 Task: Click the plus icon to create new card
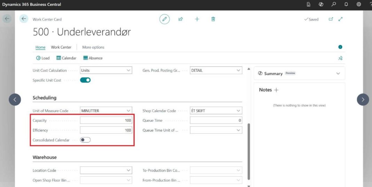pyautogui.click(x=197, y=19)
